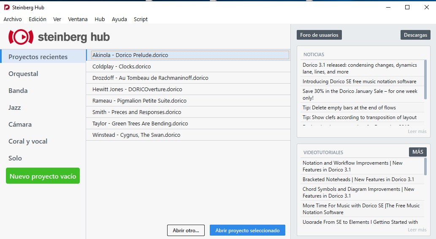Open Notation and Workflow Improvements video

point(362,166)
